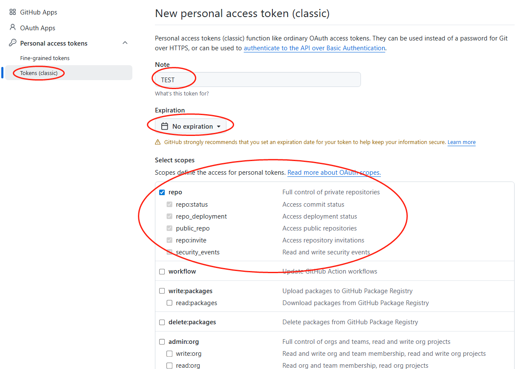Click the OAuth Apps person icon
This screenshot has height=369, width=515.
point(12,28)
